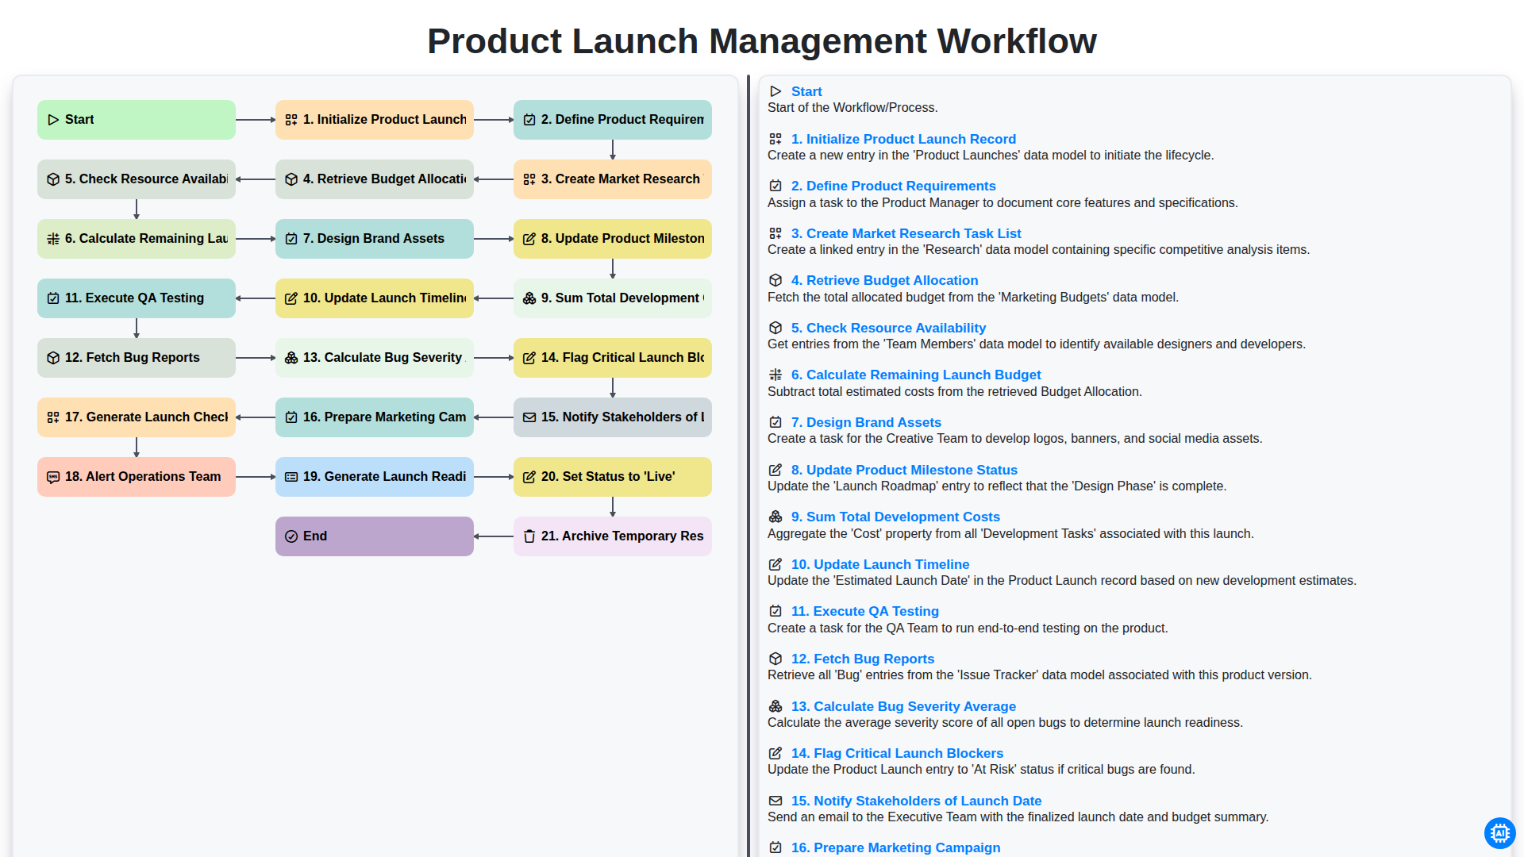Open '8. Update Product Milestone Status' link
This screenshot has width=1524, height=857.
click(904, 470)
